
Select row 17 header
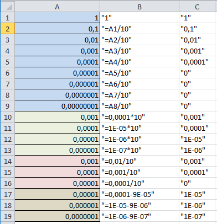(8, 194)
